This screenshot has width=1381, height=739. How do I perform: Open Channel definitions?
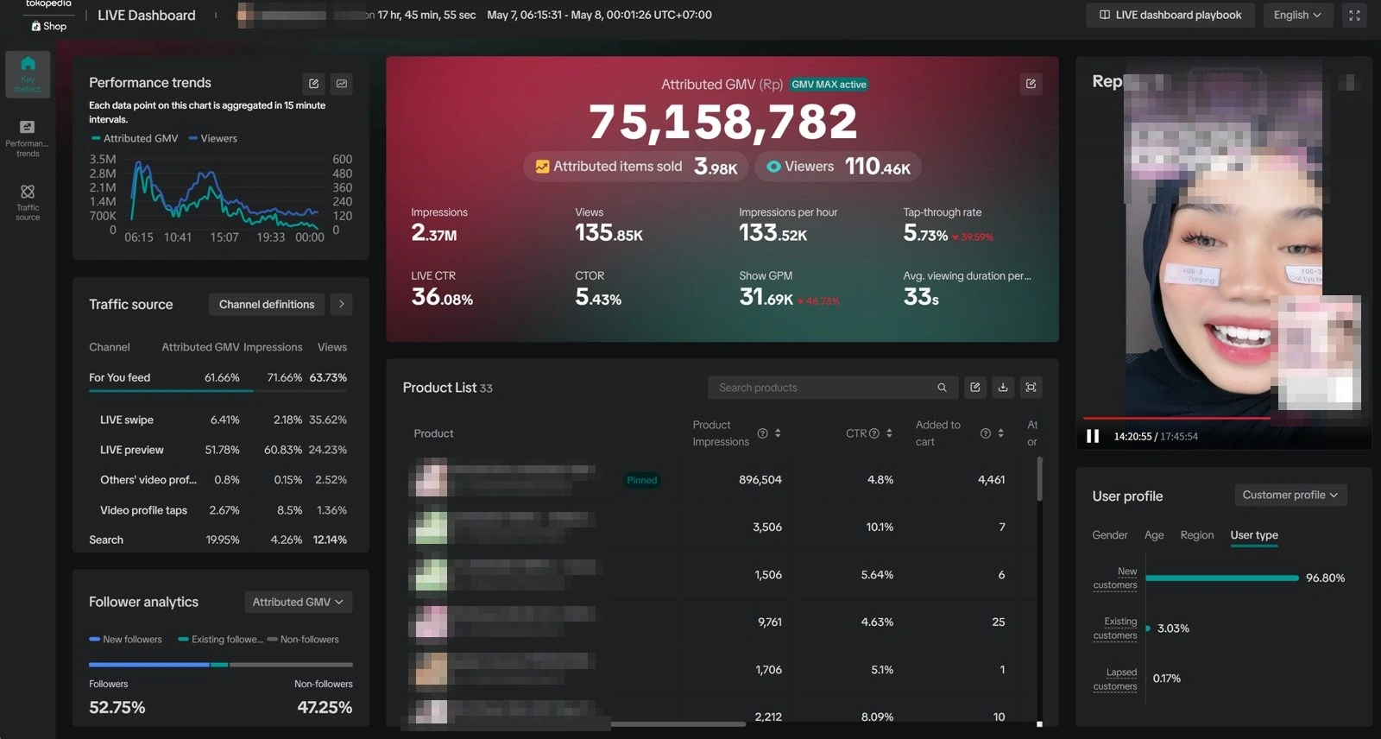[x=267, y=304]
